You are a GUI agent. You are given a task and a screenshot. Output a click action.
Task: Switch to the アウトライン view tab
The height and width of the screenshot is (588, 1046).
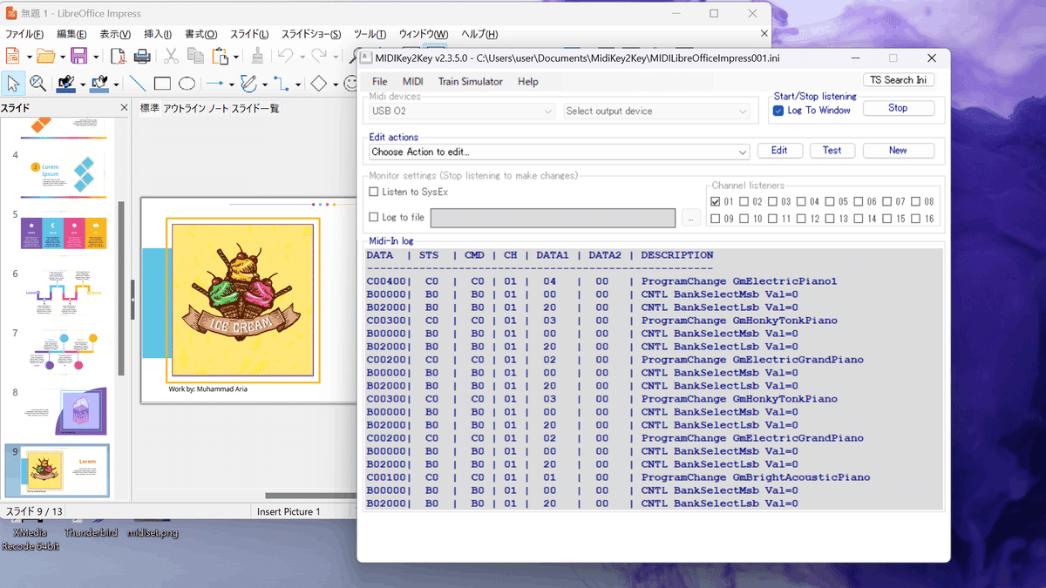[185, 108]
